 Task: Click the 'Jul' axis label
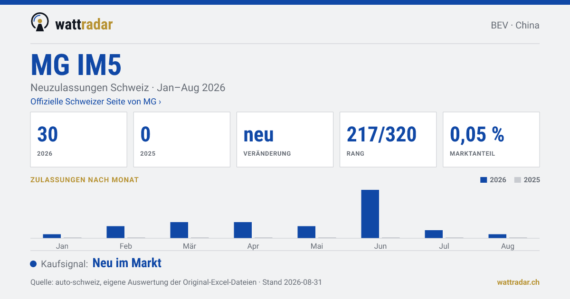click(x=444, y=246)
